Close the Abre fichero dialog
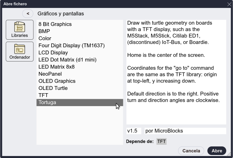 tap(229, 4)
